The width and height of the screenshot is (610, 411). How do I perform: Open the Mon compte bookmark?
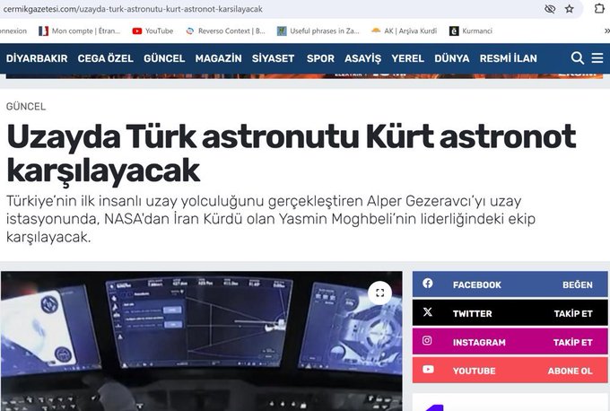click(x=79, y=31)
